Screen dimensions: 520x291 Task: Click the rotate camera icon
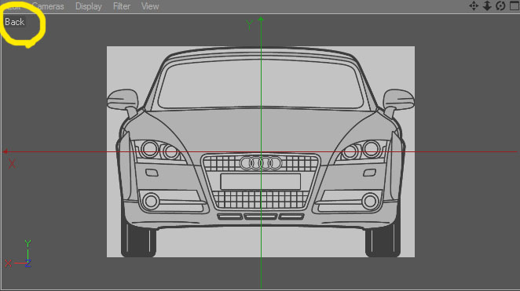500,6
